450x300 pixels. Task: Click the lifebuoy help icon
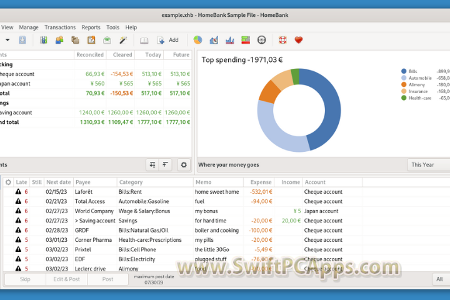pyautogui.click(x=282, y=40)
